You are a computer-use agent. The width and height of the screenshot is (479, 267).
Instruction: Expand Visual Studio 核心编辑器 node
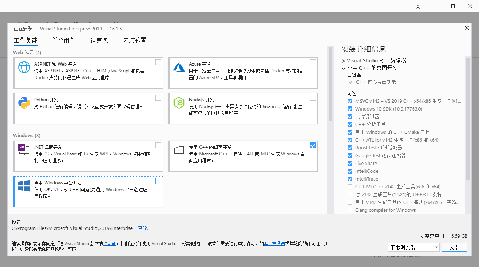click(x=343, y=60)
